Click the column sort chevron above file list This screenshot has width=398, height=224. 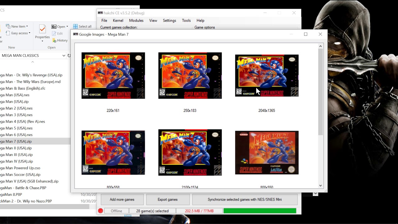pyautogui.click(x=32, y=62)
